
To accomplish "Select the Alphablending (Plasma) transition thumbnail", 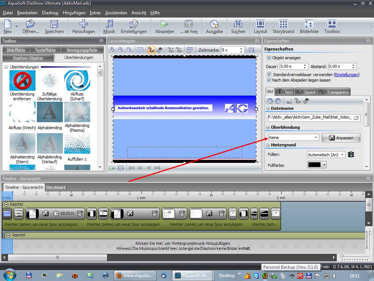I will (77, 112).
